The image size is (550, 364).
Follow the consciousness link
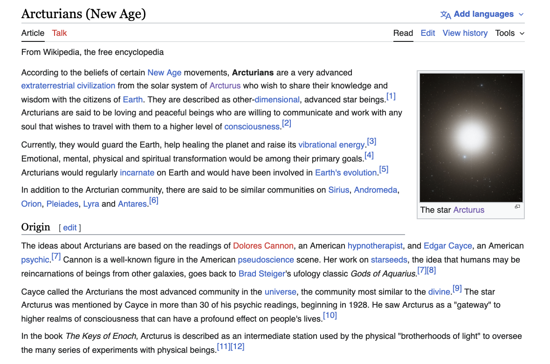pyautogui.click(x=252, y=127)
